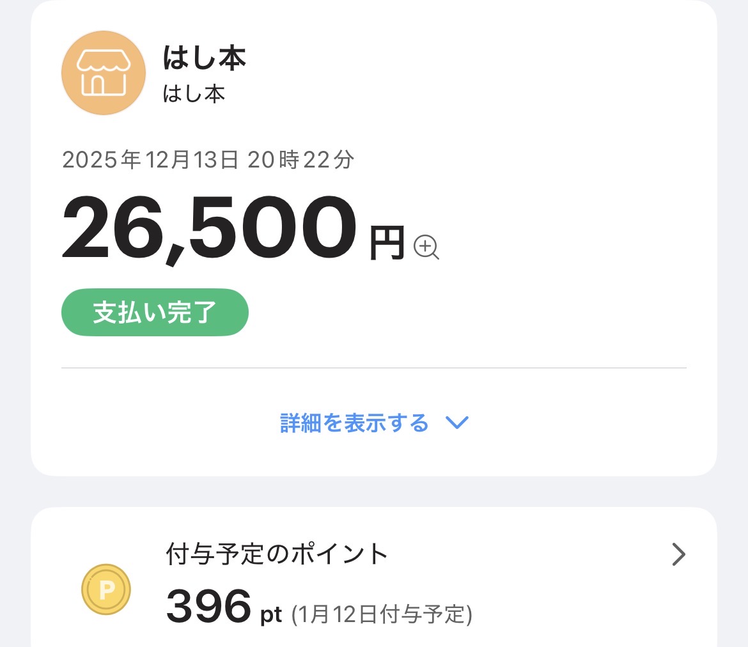Click the gray gap between the two cards
This screenshot has height=647, width=748.
point(373,492)
